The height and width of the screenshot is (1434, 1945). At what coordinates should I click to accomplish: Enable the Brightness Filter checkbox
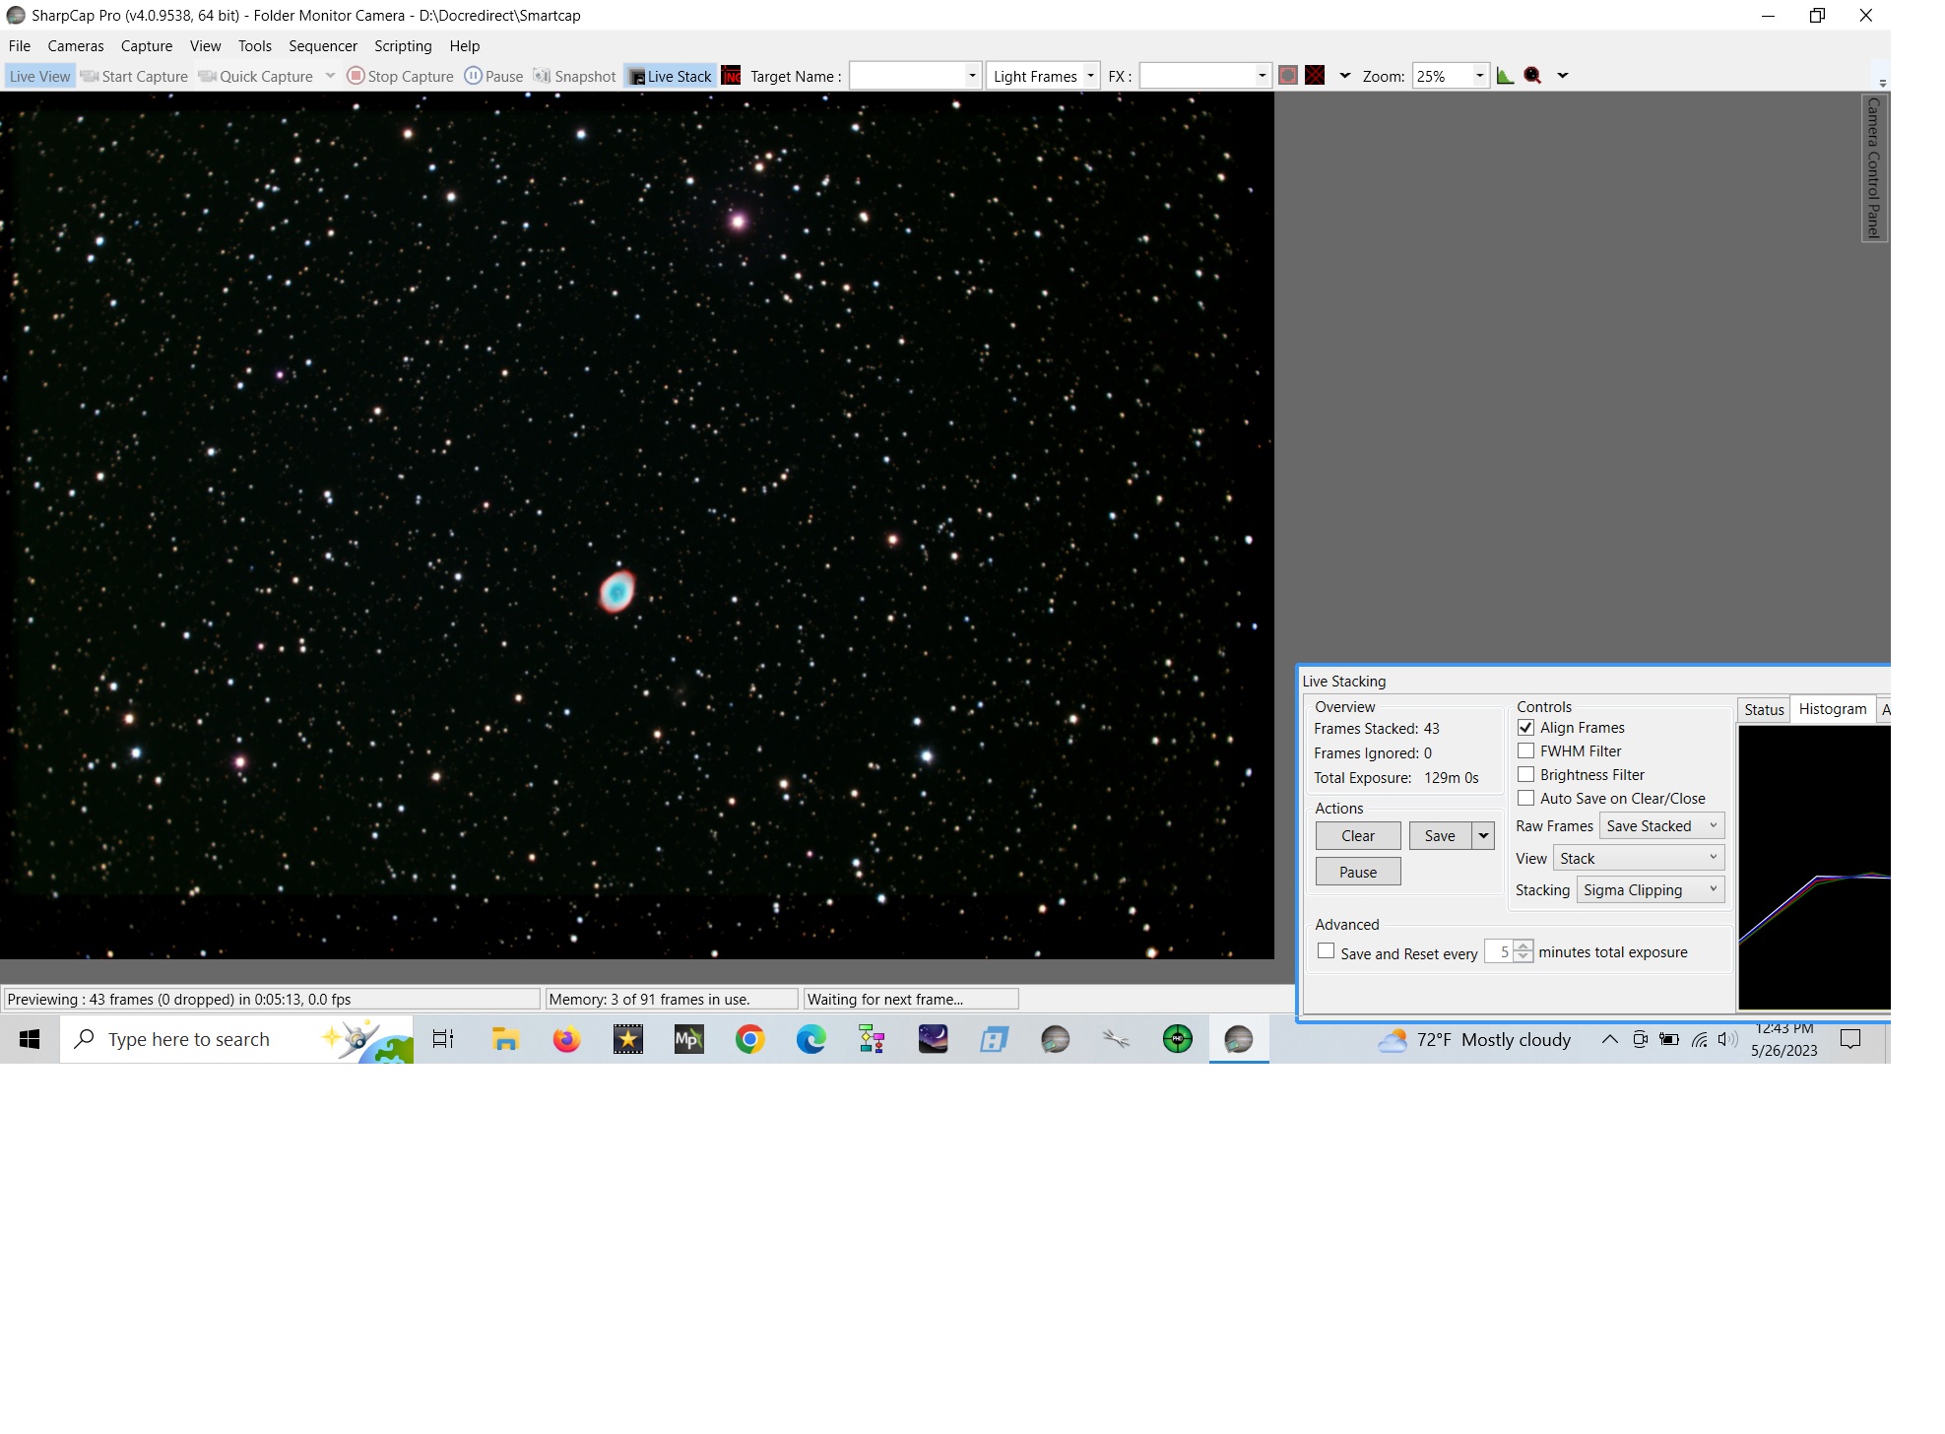pyautogui.click(x=1525, y=774)
